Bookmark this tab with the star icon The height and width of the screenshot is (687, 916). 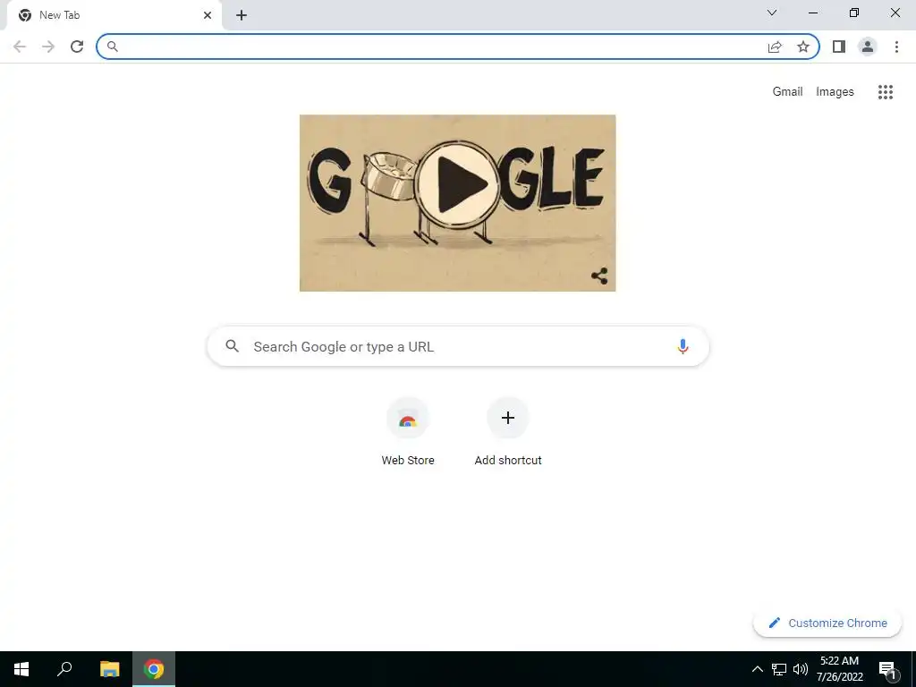point(803,47)
